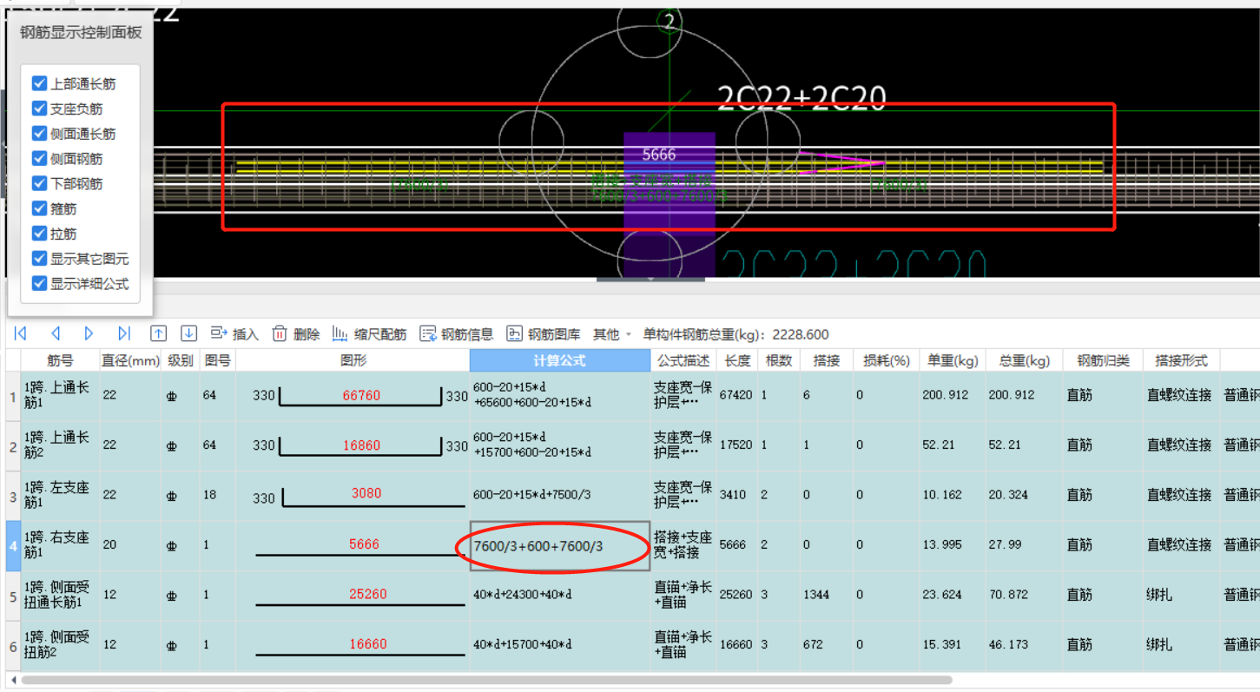Click left arrow of horizontal scrollbar

click(13, 680)
